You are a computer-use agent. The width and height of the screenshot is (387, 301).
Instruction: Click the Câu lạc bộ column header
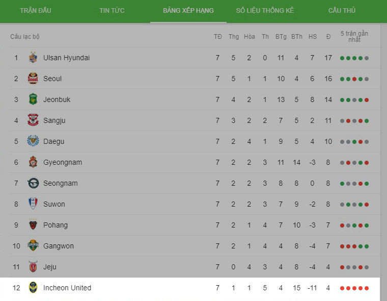coord(25,37)
